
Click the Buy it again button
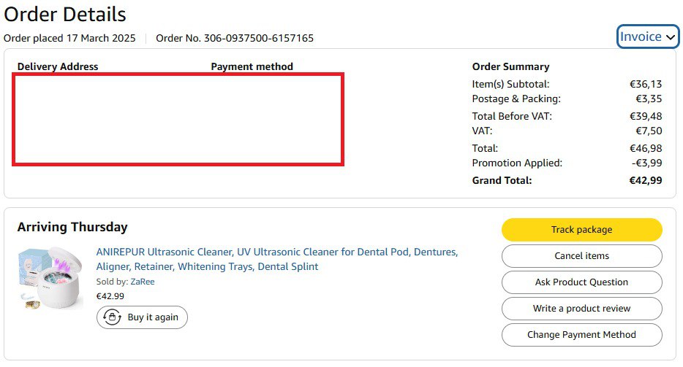(x=142, y=317)
